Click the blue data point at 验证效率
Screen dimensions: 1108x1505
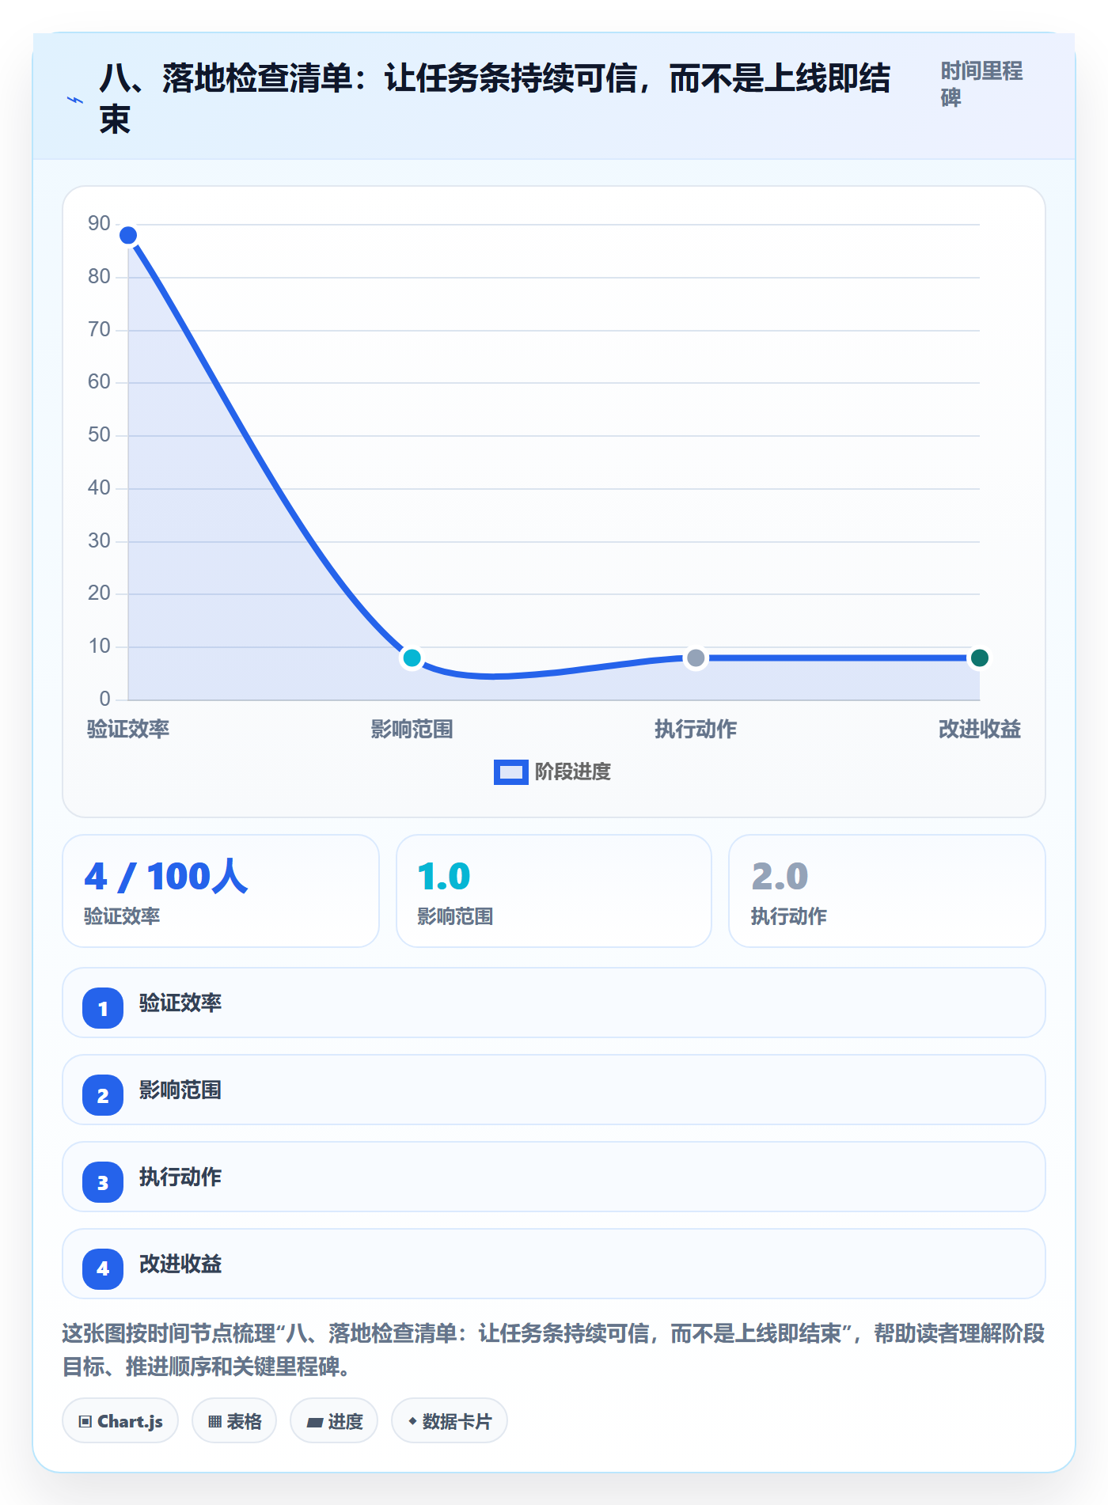click(x=128, y=235)
